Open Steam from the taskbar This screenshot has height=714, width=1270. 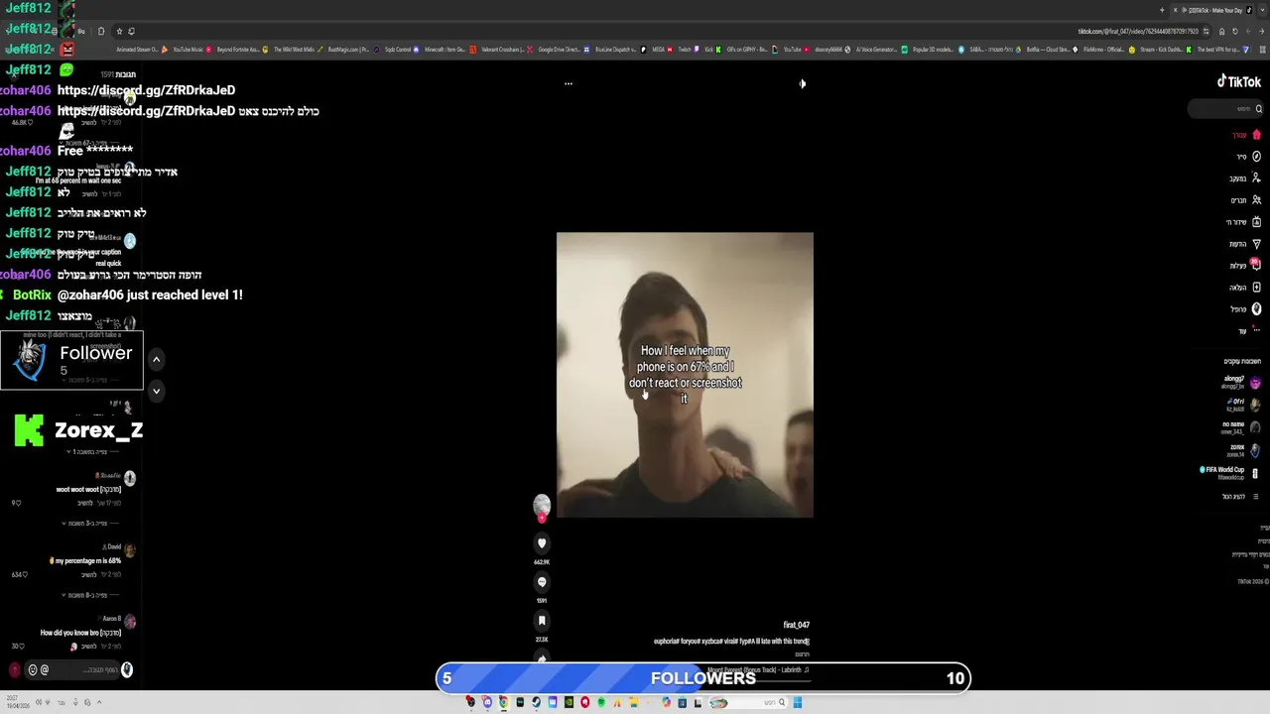[536, 702]
